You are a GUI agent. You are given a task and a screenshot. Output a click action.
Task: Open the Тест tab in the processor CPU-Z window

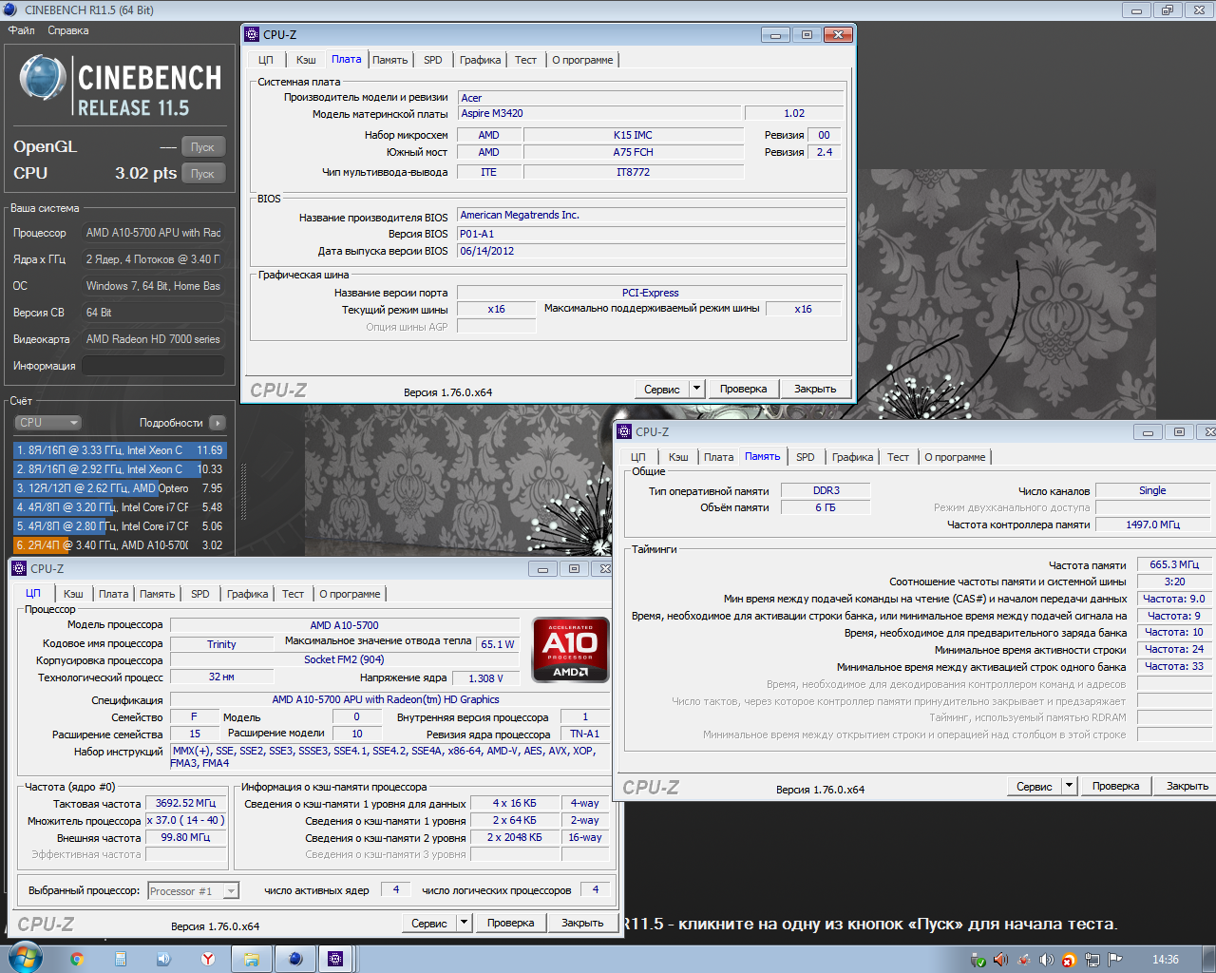pyautogui.click(x=293, y=594)
